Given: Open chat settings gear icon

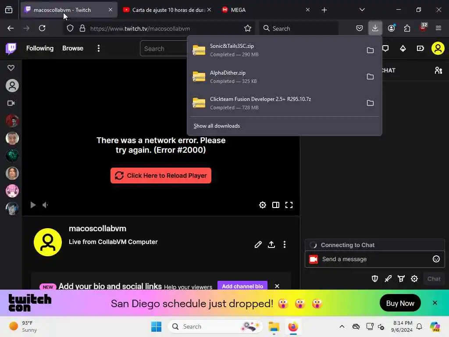Looking at the screenshot, I should point(414,279).
